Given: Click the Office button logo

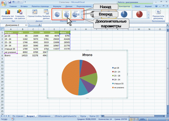Looking at the screenshot, I should tap(4, 3).
